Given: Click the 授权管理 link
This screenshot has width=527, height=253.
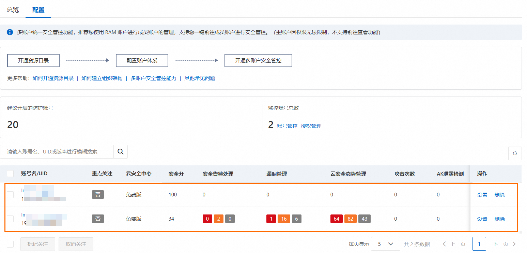Looking at the screenshot, I should click(x=311, y=126).
